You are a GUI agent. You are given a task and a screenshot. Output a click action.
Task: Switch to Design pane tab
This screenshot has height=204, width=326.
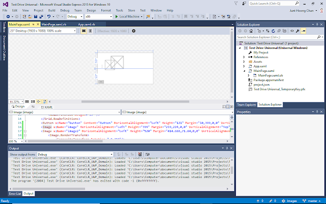[18, 107]
